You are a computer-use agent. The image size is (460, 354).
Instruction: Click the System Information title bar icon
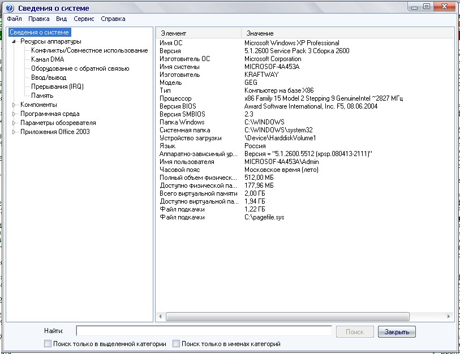click(10, 8)
